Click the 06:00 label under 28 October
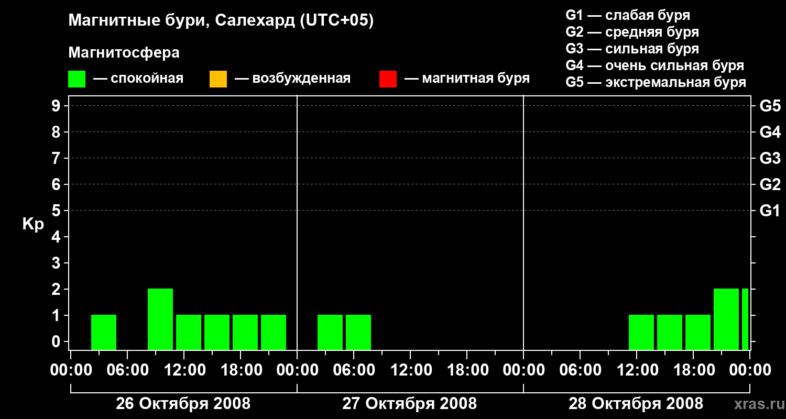 click(x=580, y=370)
